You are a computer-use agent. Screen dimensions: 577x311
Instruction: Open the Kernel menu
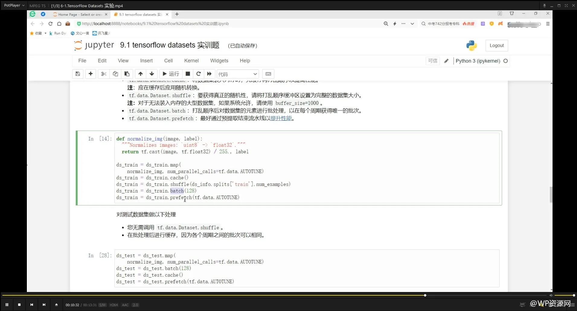tap(191, 60)
